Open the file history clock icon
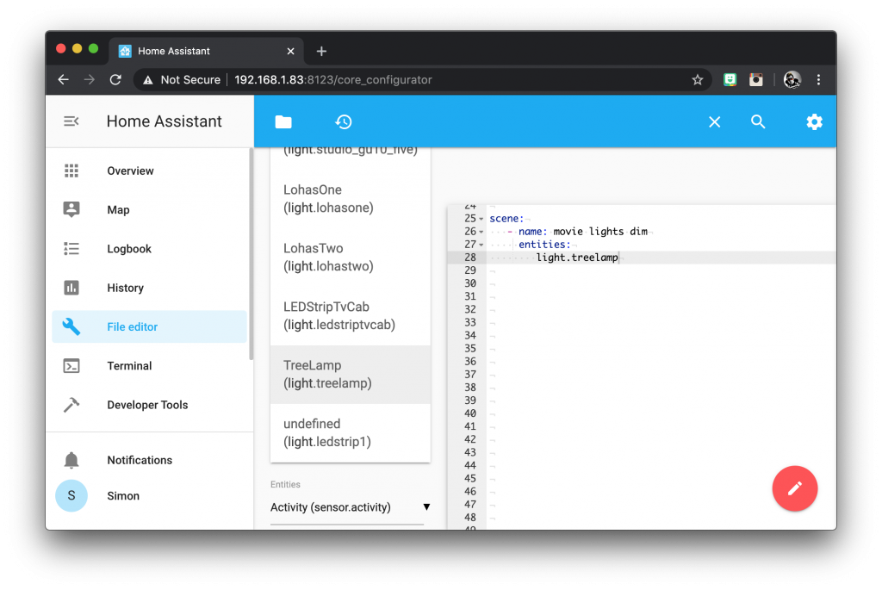Screen dimensions: 882x590 click(344, 121)
